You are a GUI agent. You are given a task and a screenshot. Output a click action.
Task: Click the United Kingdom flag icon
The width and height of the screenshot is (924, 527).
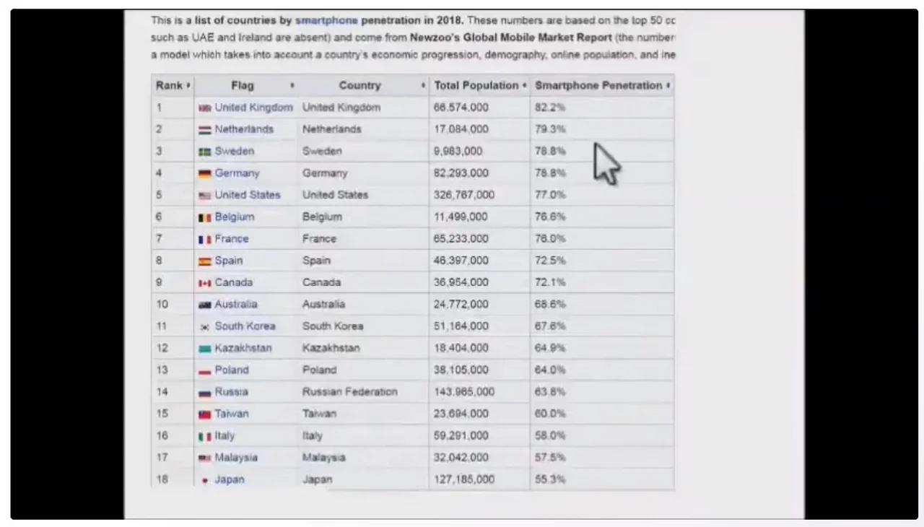[x=205, y=108]
